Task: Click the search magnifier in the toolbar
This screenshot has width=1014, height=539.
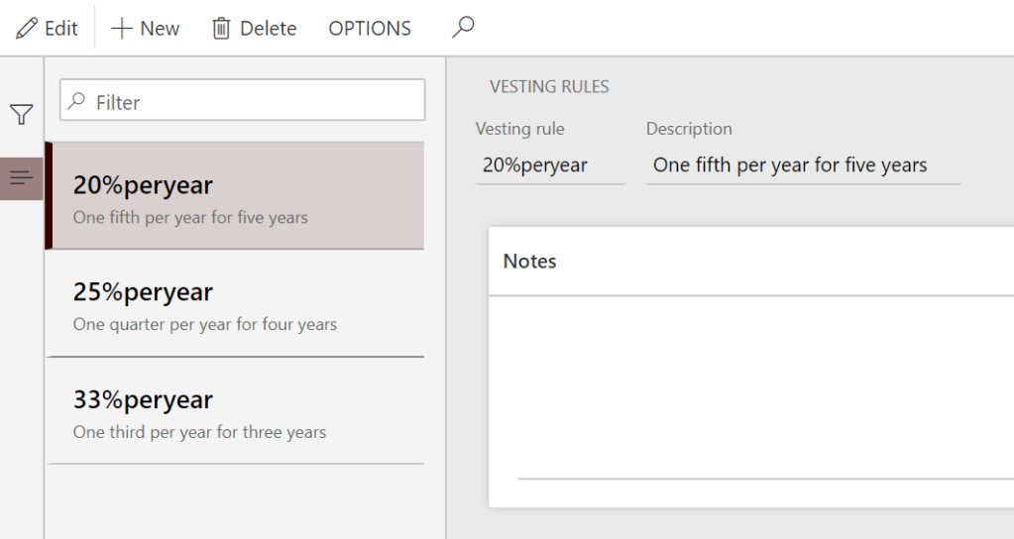Action: click(463, 27)
